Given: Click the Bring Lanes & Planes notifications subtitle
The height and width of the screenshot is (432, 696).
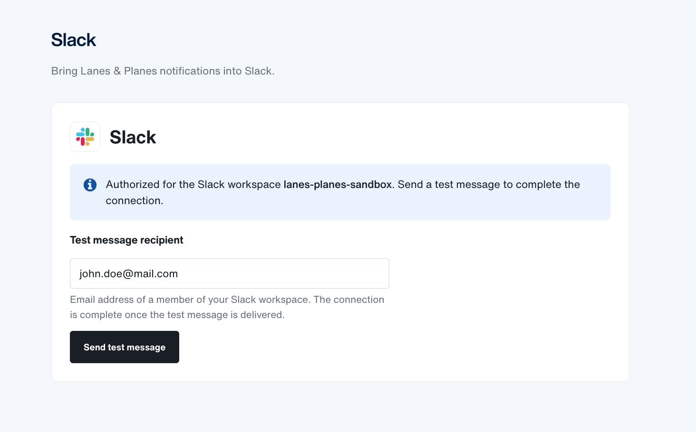Looking at the screenshot, I should 163,71.
